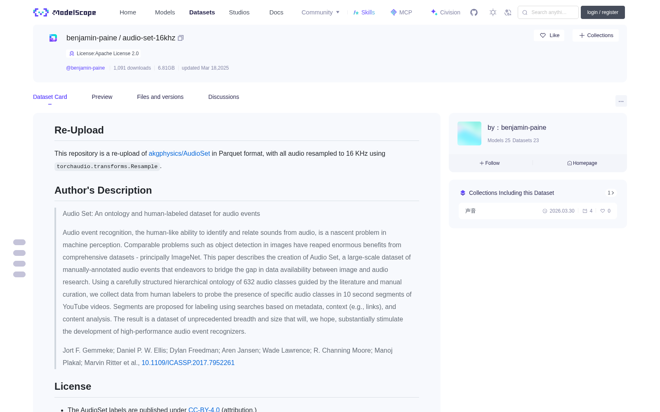Open the Home menu item
The image size is (660, 412).
tap(128, 12)
